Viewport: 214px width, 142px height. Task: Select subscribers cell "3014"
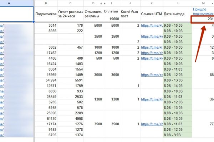46,26
